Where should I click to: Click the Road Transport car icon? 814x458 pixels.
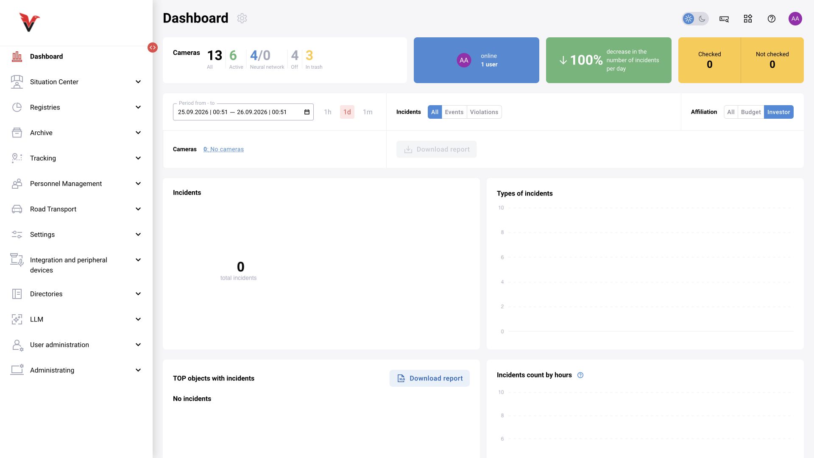point(17,209)
